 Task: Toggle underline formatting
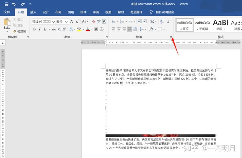45,29
